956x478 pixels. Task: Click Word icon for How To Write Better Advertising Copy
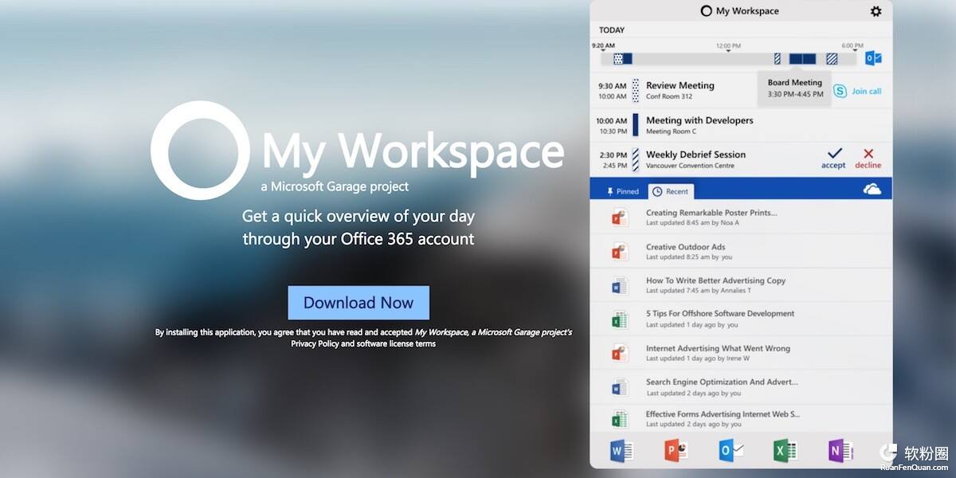(620, 285)
